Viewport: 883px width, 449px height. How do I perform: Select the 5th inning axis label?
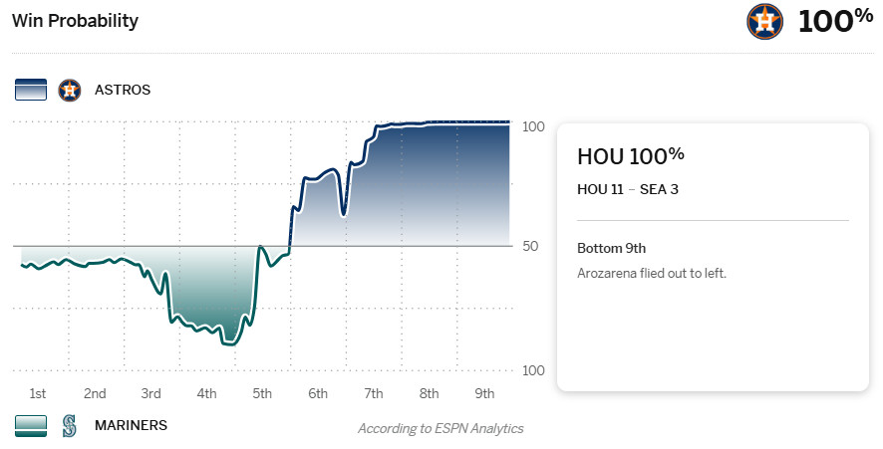coord(262,393)
